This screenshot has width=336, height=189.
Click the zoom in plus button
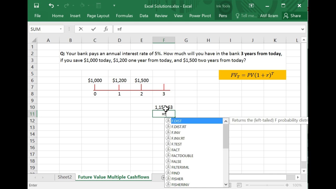pos(287,185)
